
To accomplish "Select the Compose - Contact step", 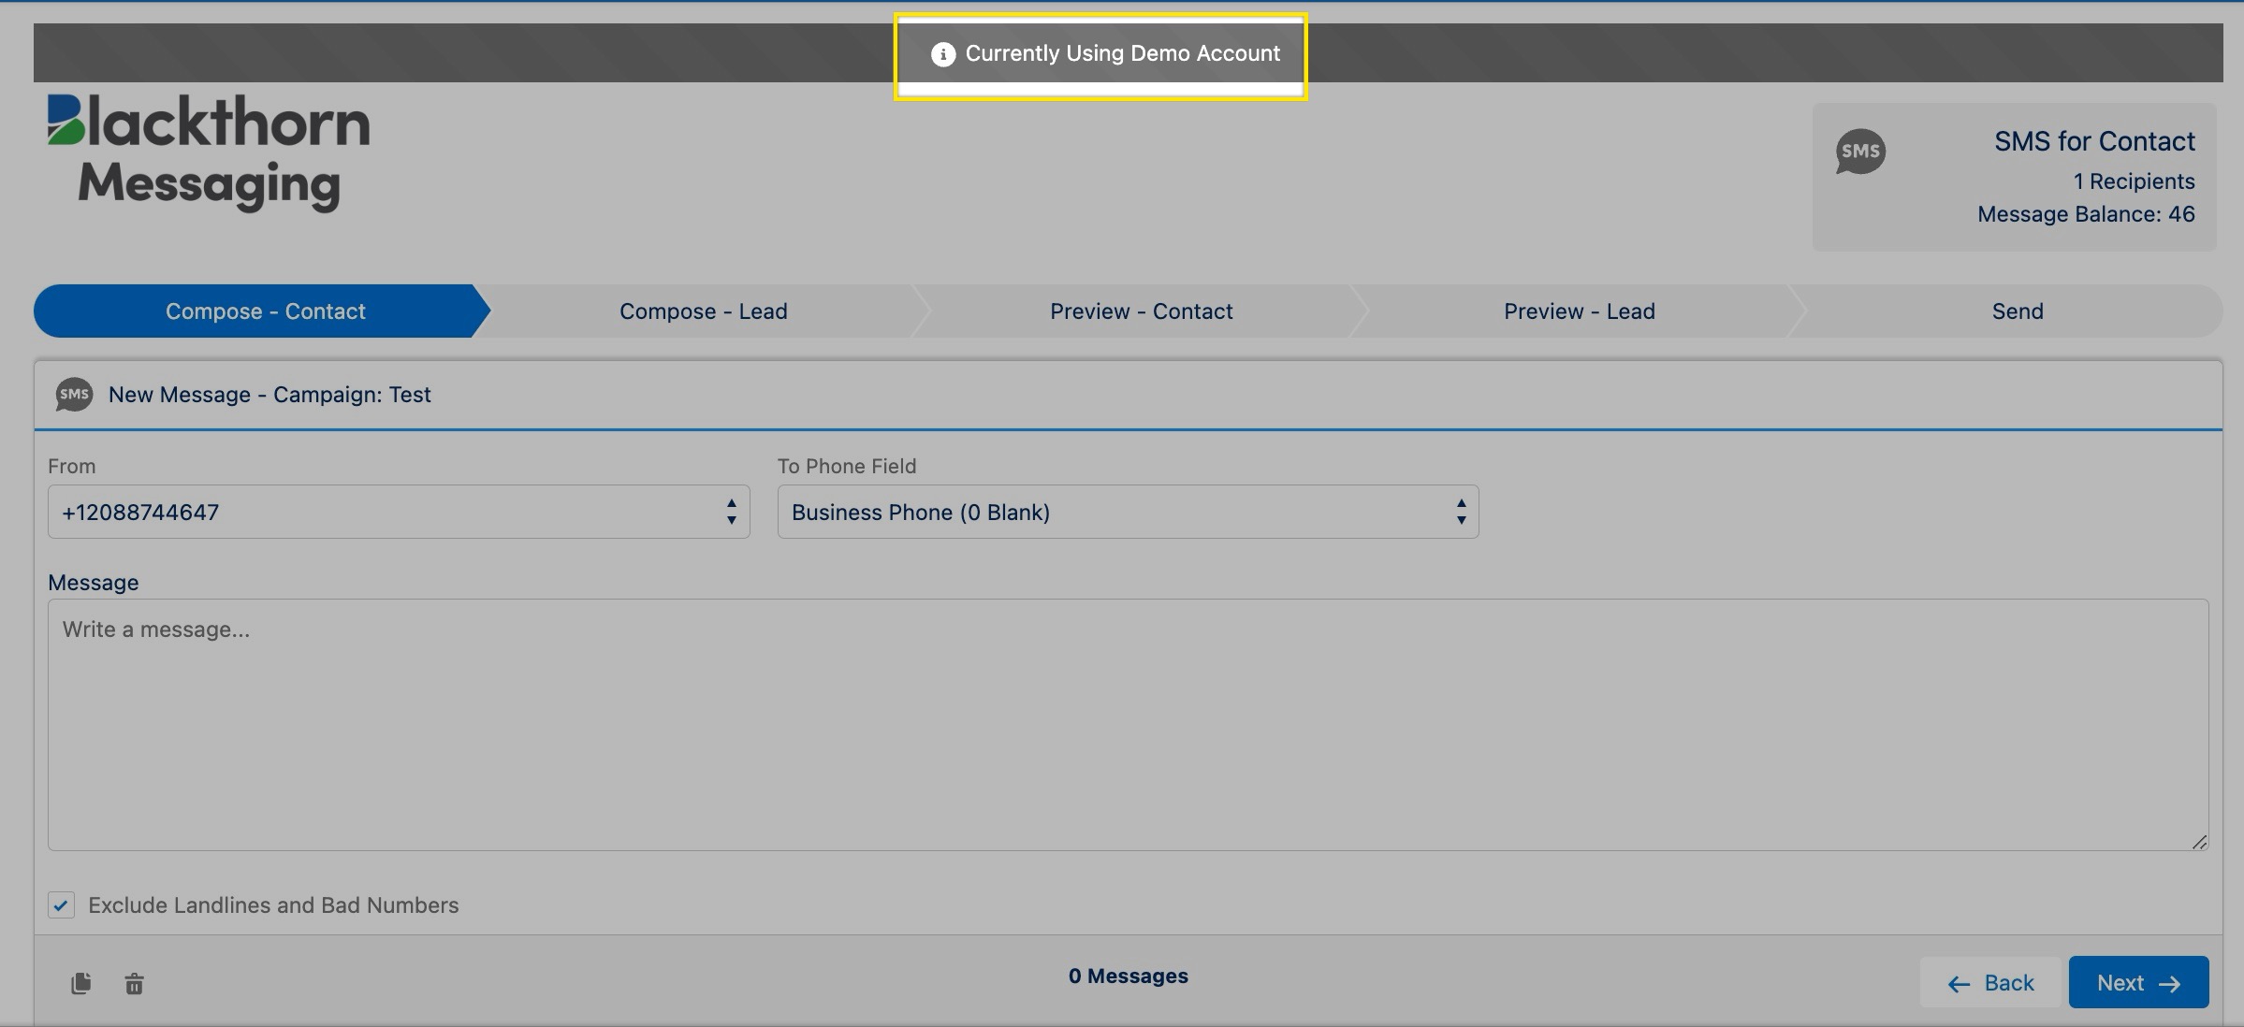I will (x=265, y=311).
